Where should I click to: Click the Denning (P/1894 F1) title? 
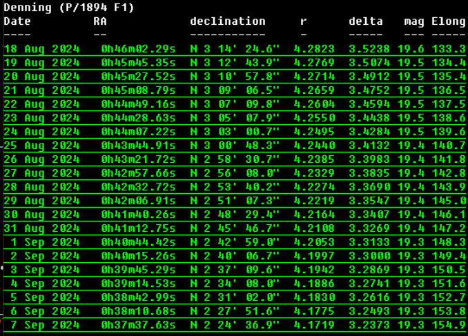(68, 8)
